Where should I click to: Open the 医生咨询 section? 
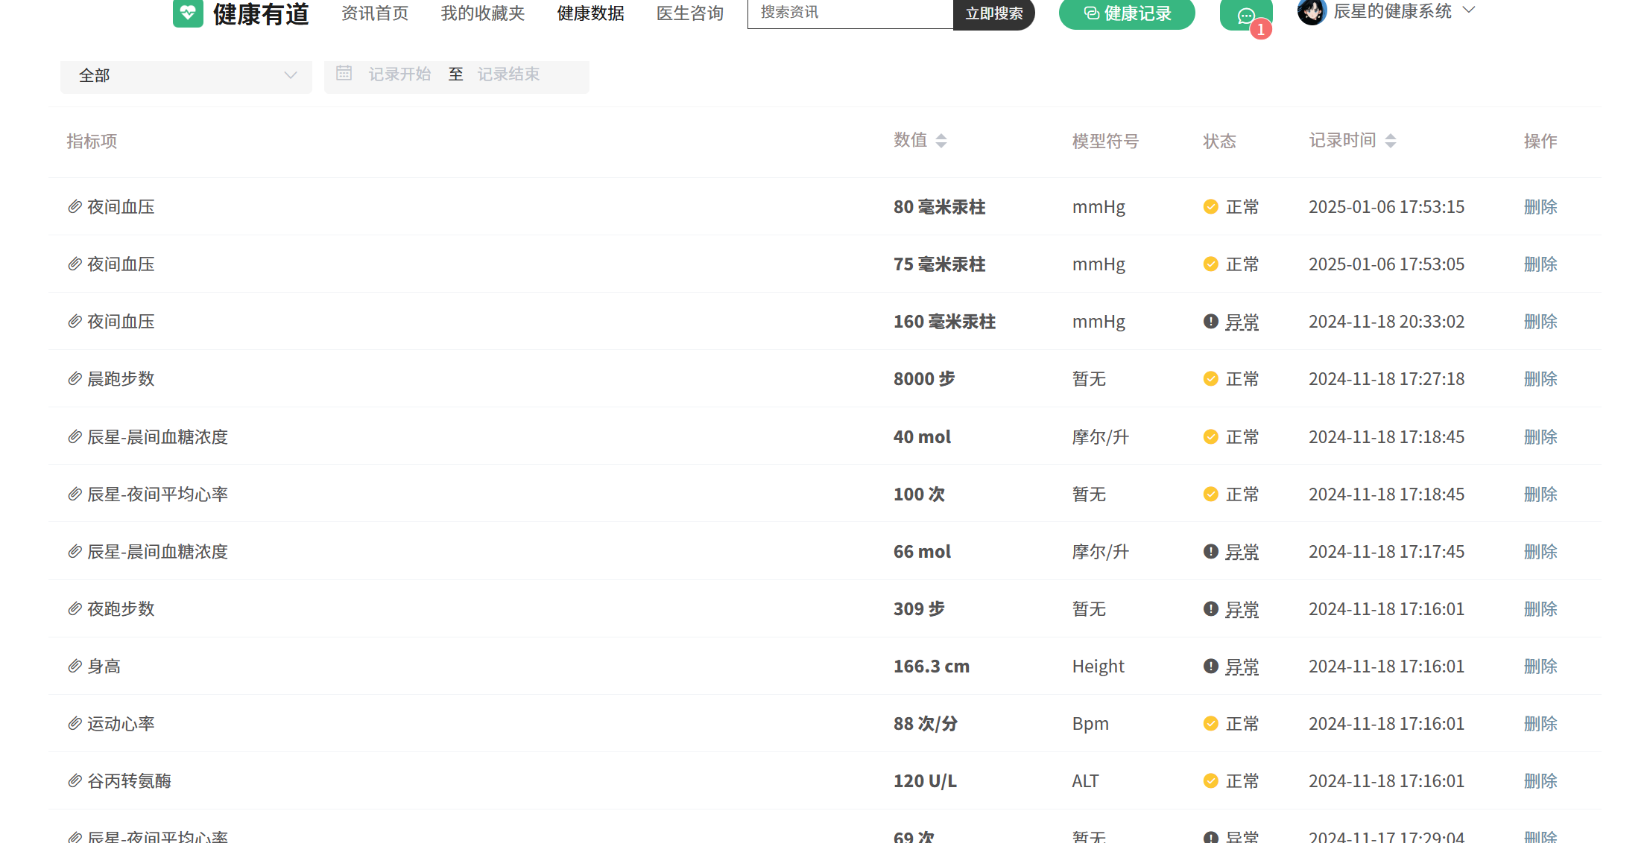point(689,13)
